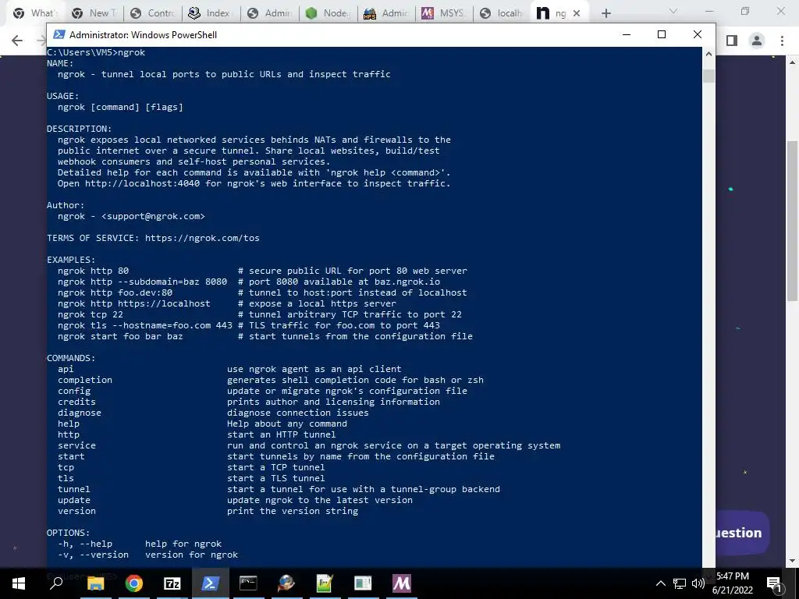Switch to the 'MSYS' tab
799x599 pixels.
(x=444, y=13)
